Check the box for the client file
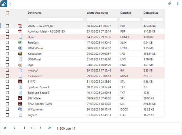The image size is (182, 135). pyautogui.click(x=7, y=37)
